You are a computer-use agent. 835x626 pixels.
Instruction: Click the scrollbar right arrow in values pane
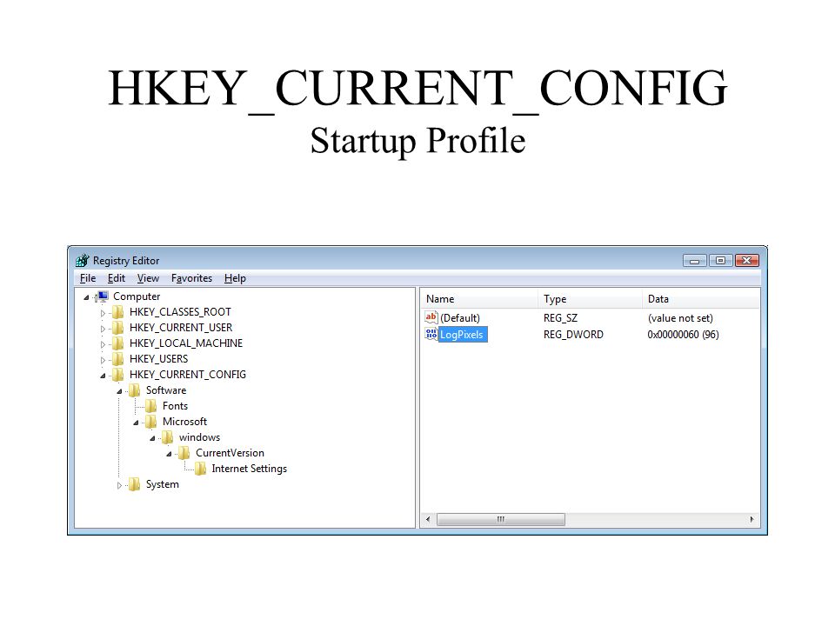click(751, 519)
